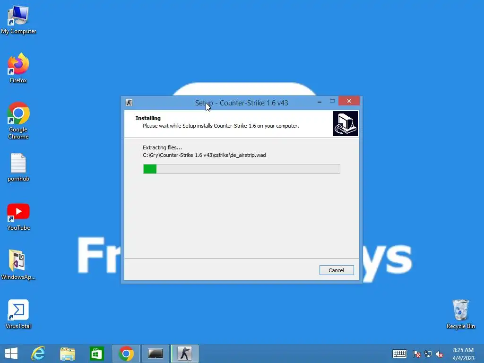Switch to black screen app in taskbar
484x363 pixels.
pos(155,354)
